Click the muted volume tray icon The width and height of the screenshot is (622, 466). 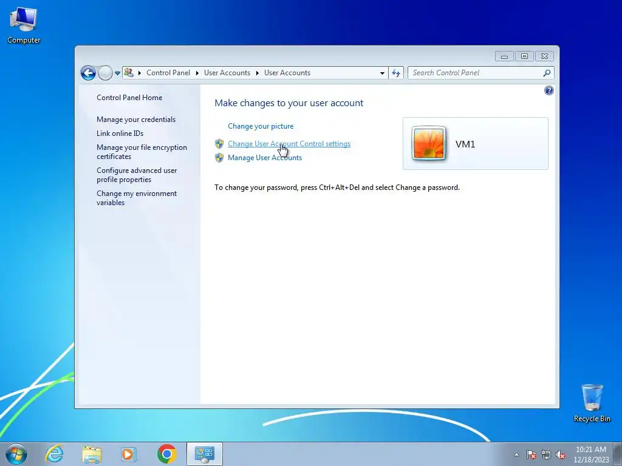coord(561,454)
